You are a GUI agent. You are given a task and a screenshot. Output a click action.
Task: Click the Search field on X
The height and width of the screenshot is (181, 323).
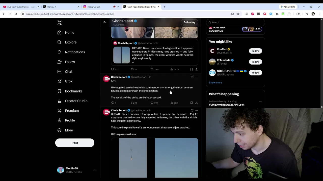click(x=235, y=22)
